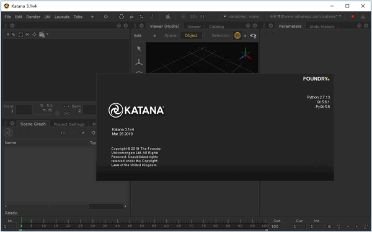The height and width of the screenshot is (232, 372).
Task: Switch to the Undo History tab
Action: 322,27
